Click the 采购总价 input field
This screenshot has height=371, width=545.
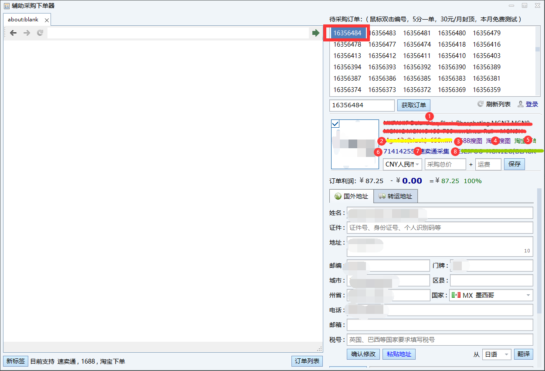(x=445, y=164)
